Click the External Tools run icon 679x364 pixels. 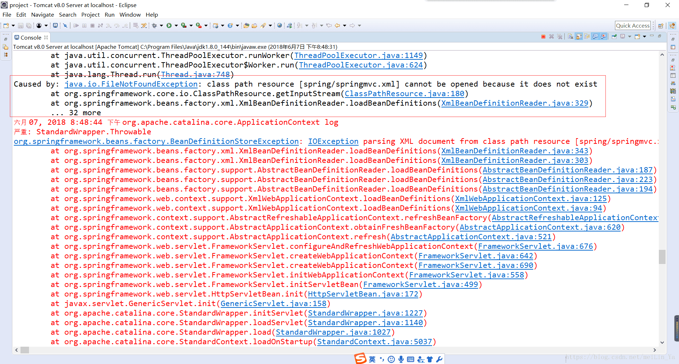click(x=198, y=25)
